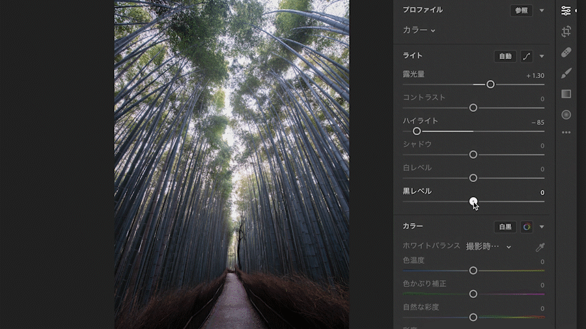Image resolution: width=586 pixels, height=329 pixels.
Task: Click the 色かぶり補正 value 0
Action: pos(542,285)
